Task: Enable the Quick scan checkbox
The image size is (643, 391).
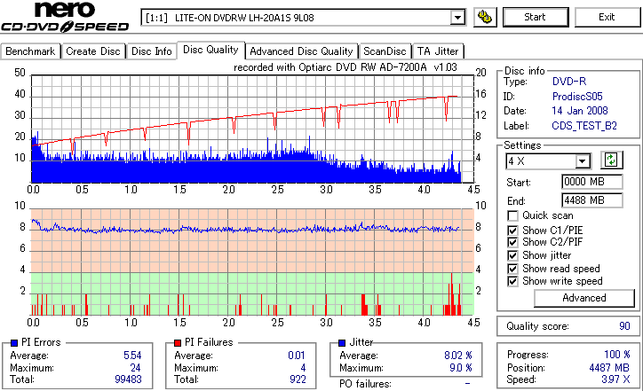Action: [512, 215]
